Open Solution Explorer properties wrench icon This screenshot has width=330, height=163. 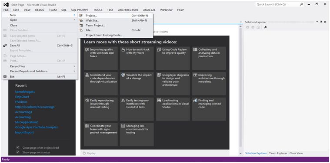coord(265,27)
